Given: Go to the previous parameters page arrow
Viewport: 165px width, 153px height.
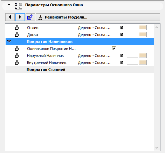Looking at the screenshot, I should pos(10,17).
